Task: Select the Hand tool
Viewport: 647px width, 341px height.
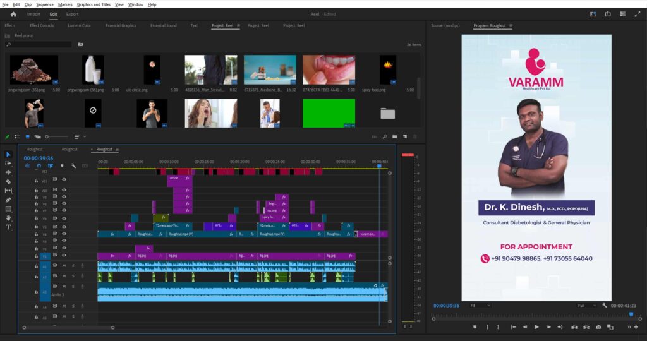Action: coord(8,218)
